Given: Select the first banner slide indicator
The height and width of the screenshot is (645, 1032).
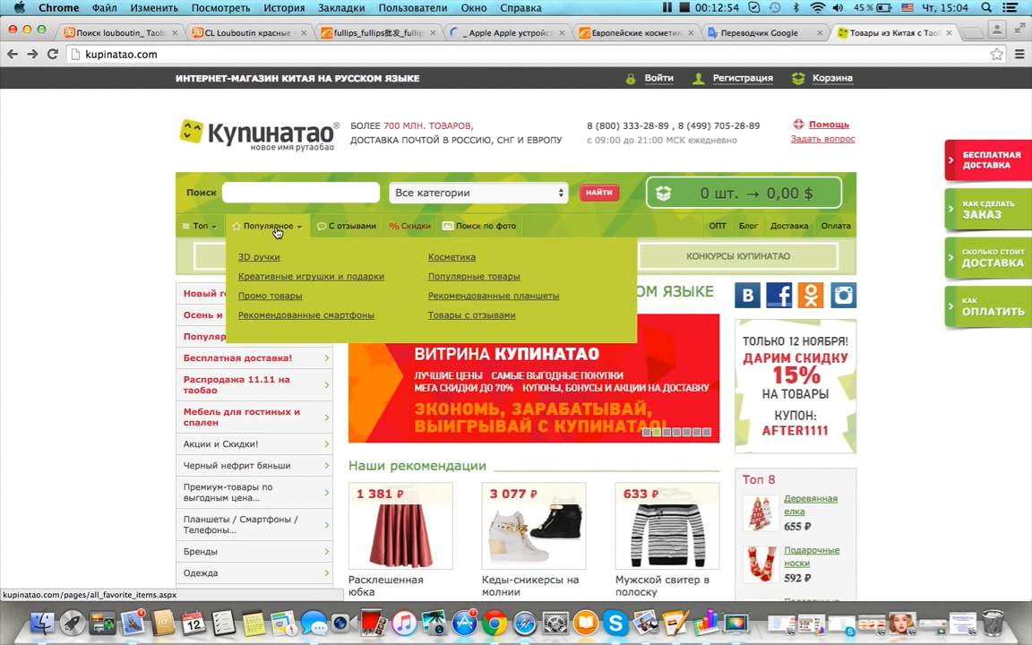Looking at the screenshot, I should pos(646,433).
